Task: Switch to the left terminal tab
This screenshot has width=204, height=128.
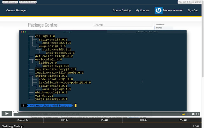Action: pyautogui.click(x=67, y=32)
